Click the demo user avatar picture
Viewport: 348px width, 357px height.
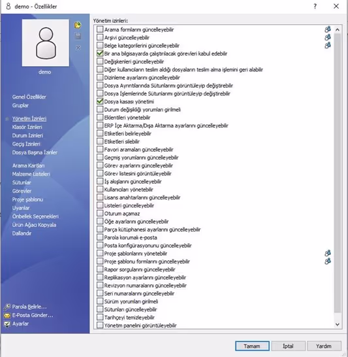(46, 42)
